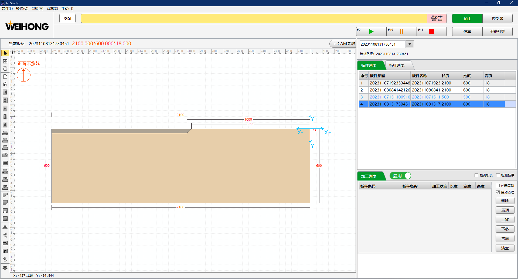Enable the 检测板长 checkbox
Image resolution: width=518 pixels, height=279 pixels.
(x=476, y=175)
